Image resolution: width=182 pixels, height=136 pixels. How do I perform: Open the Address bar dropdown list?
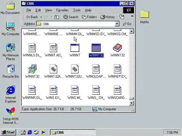(117, 24)
